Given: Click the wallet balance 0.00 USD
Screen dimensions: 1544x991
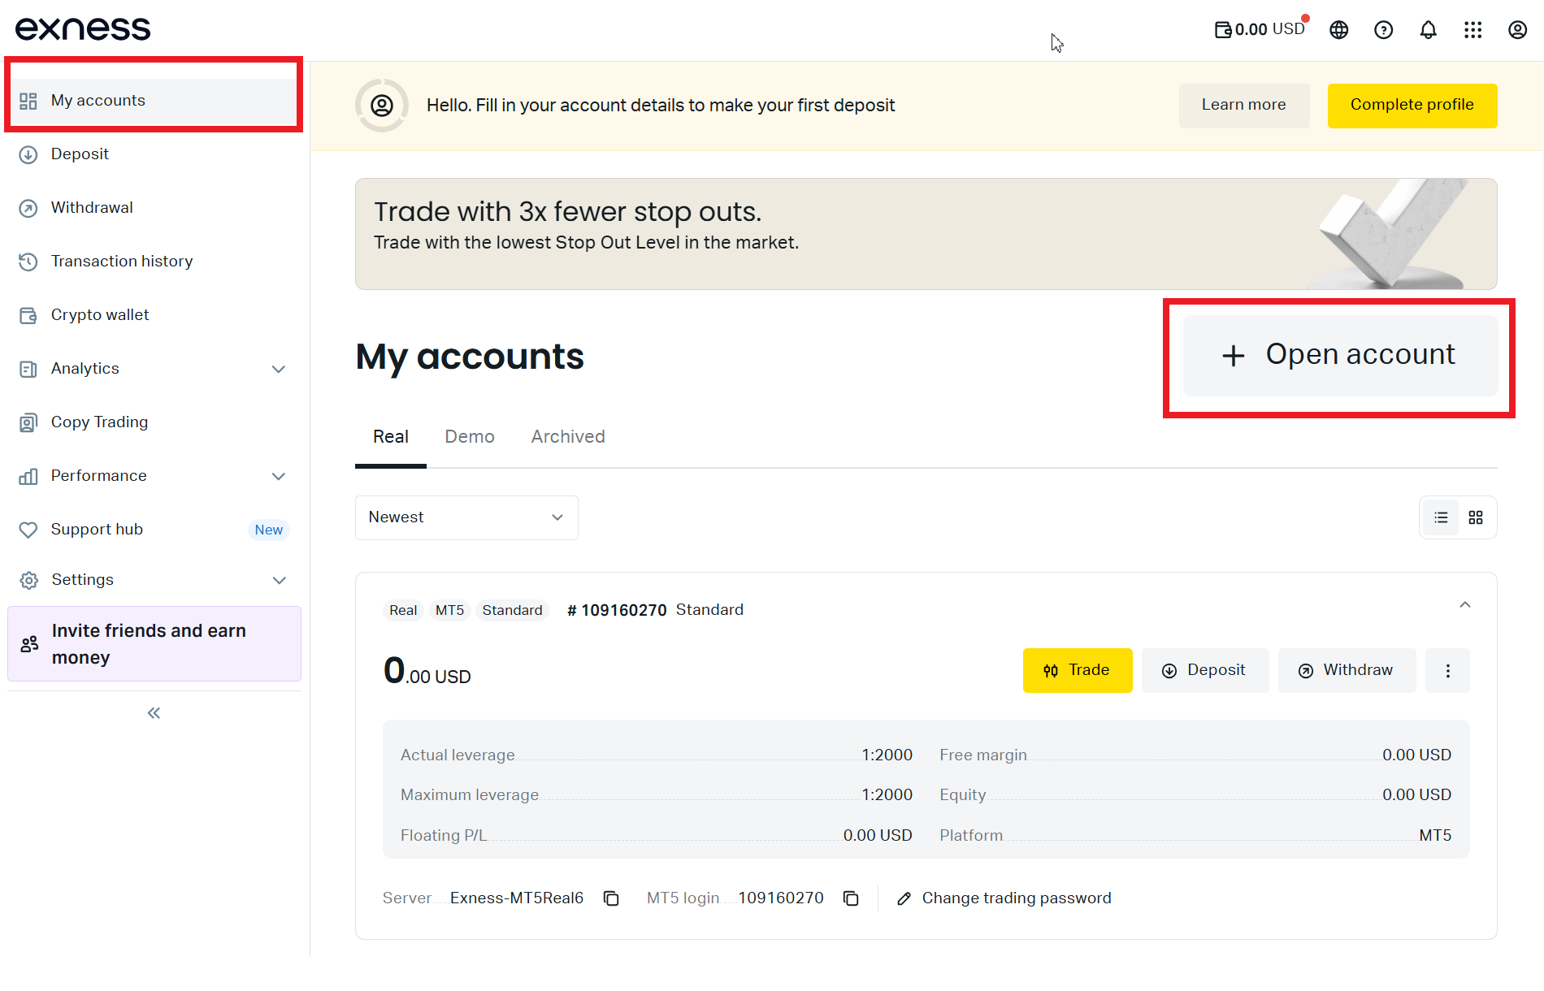Looking at the screenshot, I should coord(1260,30).
